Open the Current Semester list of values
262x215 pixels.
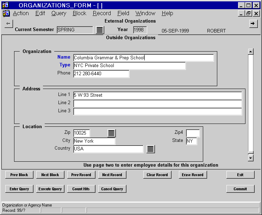(100, 30)
